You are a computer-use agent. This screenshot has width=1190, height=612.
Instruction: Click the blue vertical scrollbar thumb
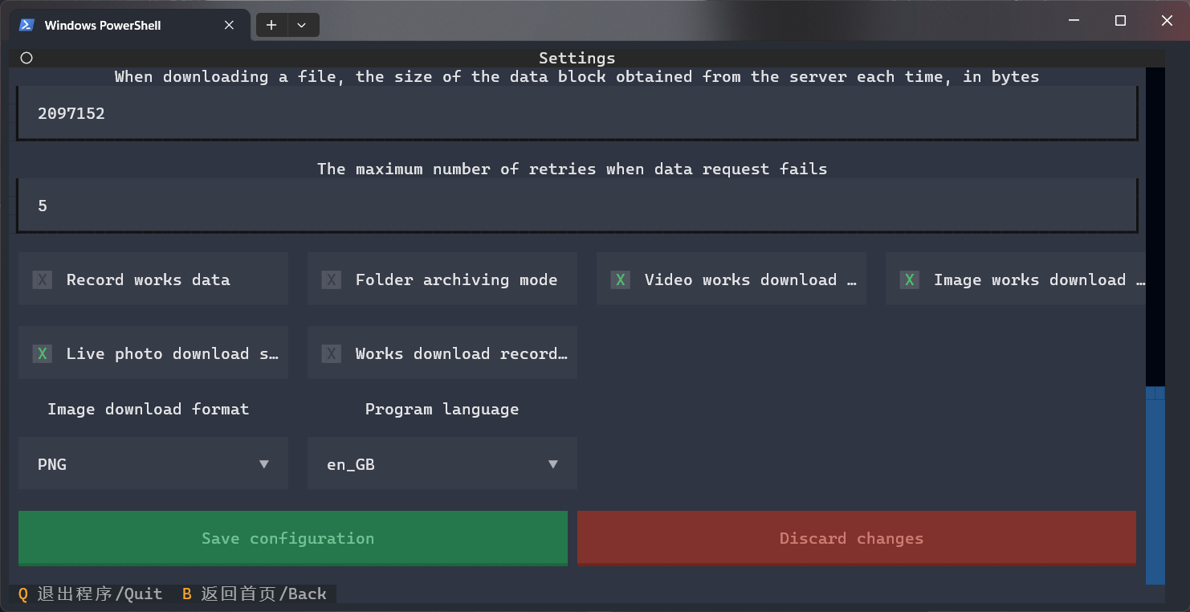1155,486
